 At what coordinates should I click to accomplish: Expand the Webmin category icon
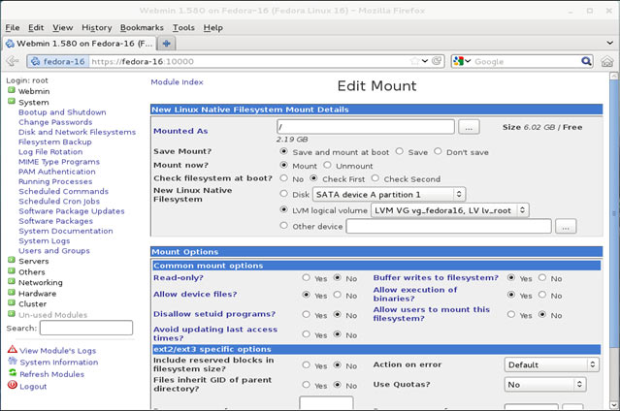pos(12,90)
